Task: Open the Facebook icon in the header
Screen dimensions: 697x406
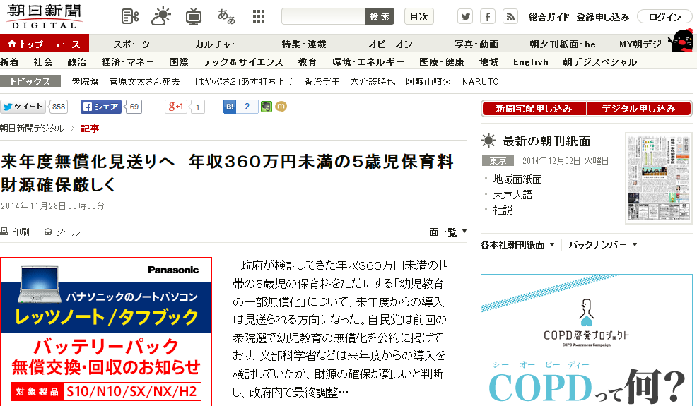Action: point(488,17)
